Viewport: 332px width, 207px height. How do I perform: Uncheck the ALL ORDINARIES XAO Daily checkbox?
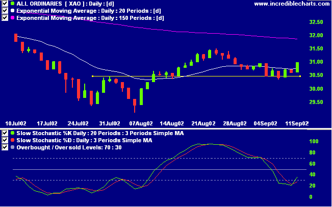pos(5,3)
